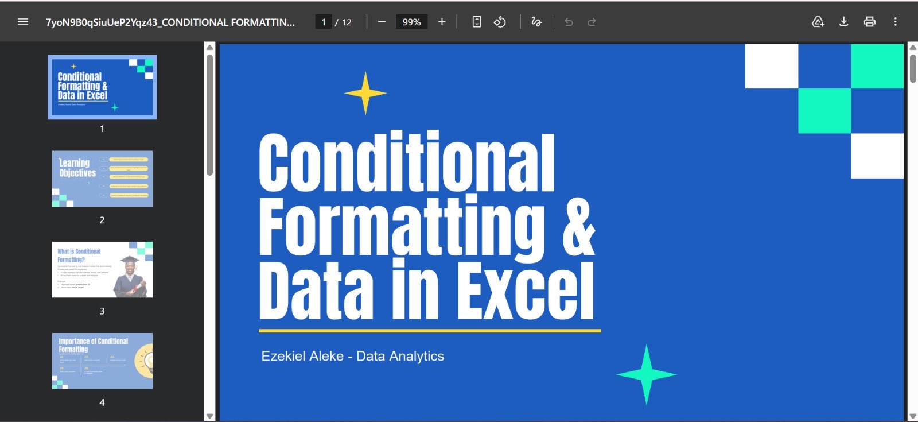This screenshot has width=918, height=422.
Task: Click the 'Conditional' title word on the slide
Action: [407, 162]
